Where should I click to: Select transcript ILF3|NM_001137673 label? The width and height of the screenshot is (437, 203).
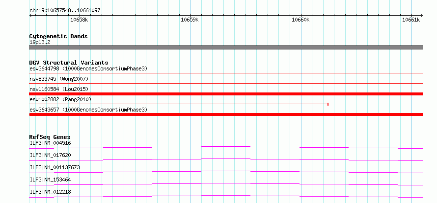(x=55, y=167)
